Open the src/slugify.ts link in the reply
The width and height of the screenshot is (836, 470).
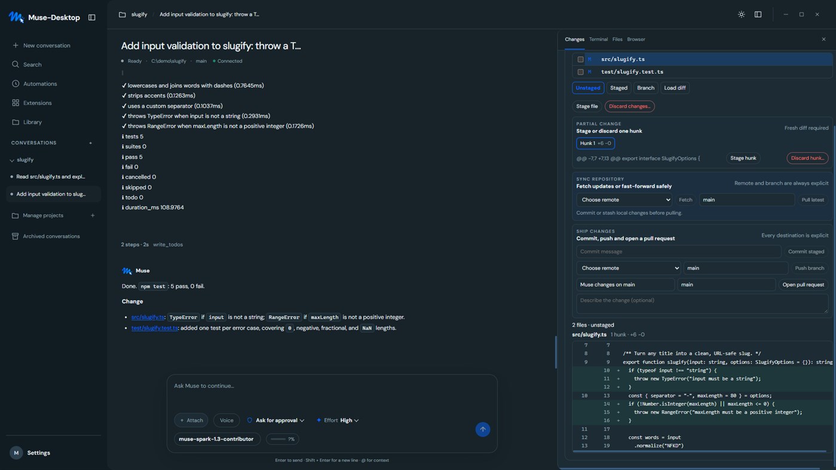pos(148,317)
